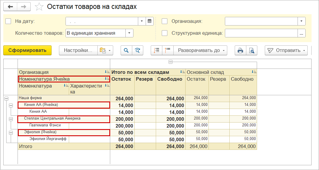Click the printer icon

pyautogui.click(x=240, y=50)
